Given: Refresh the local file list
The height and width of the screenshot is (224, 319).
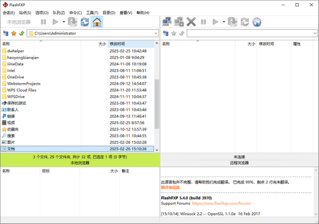Looking at the screenshot, I should tap(85, 22).
